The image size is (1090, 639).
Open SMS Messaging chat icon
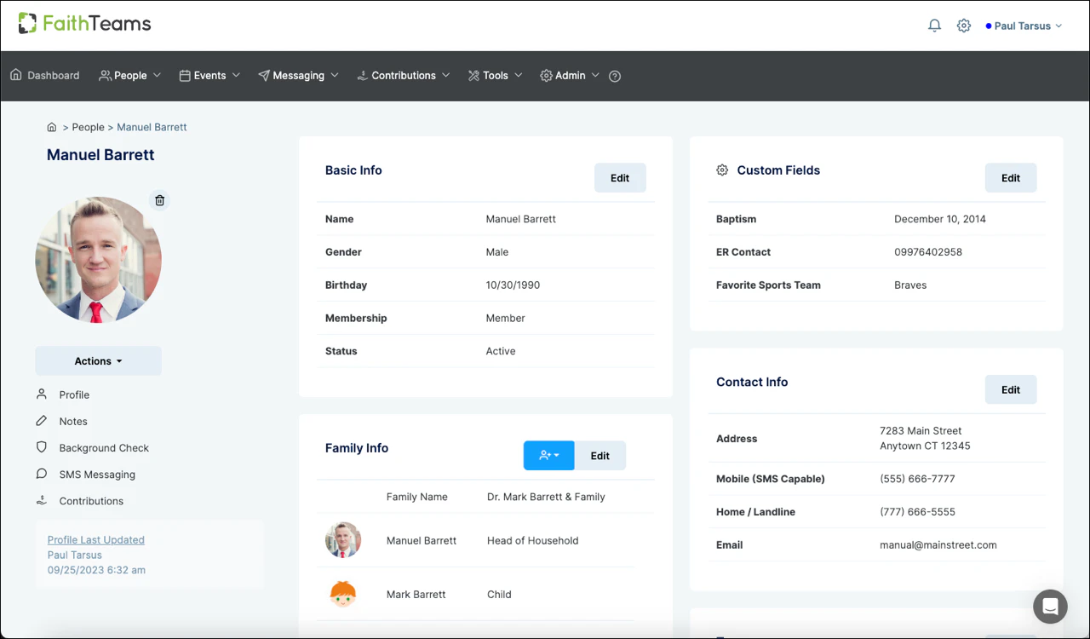(x=41, y=474)
